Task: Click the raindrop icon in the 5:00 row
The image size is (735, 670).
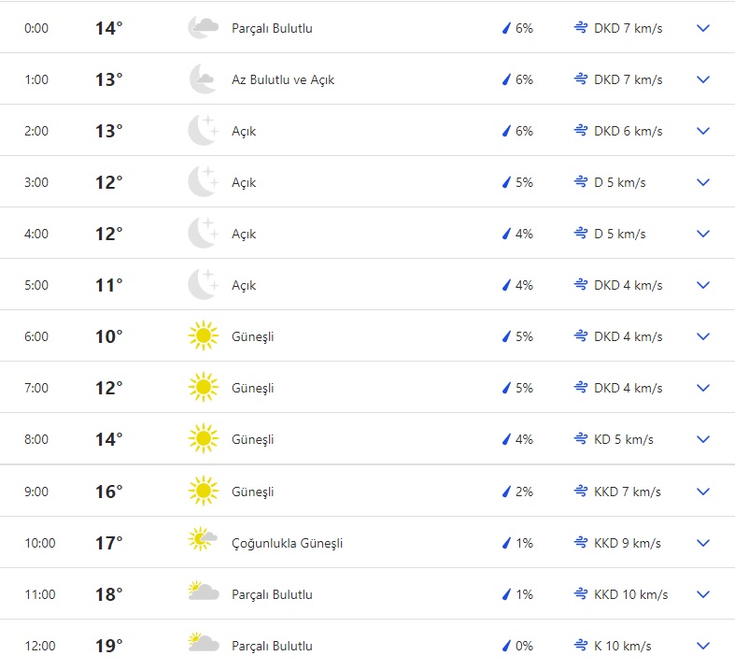Action: pos(507,285)
